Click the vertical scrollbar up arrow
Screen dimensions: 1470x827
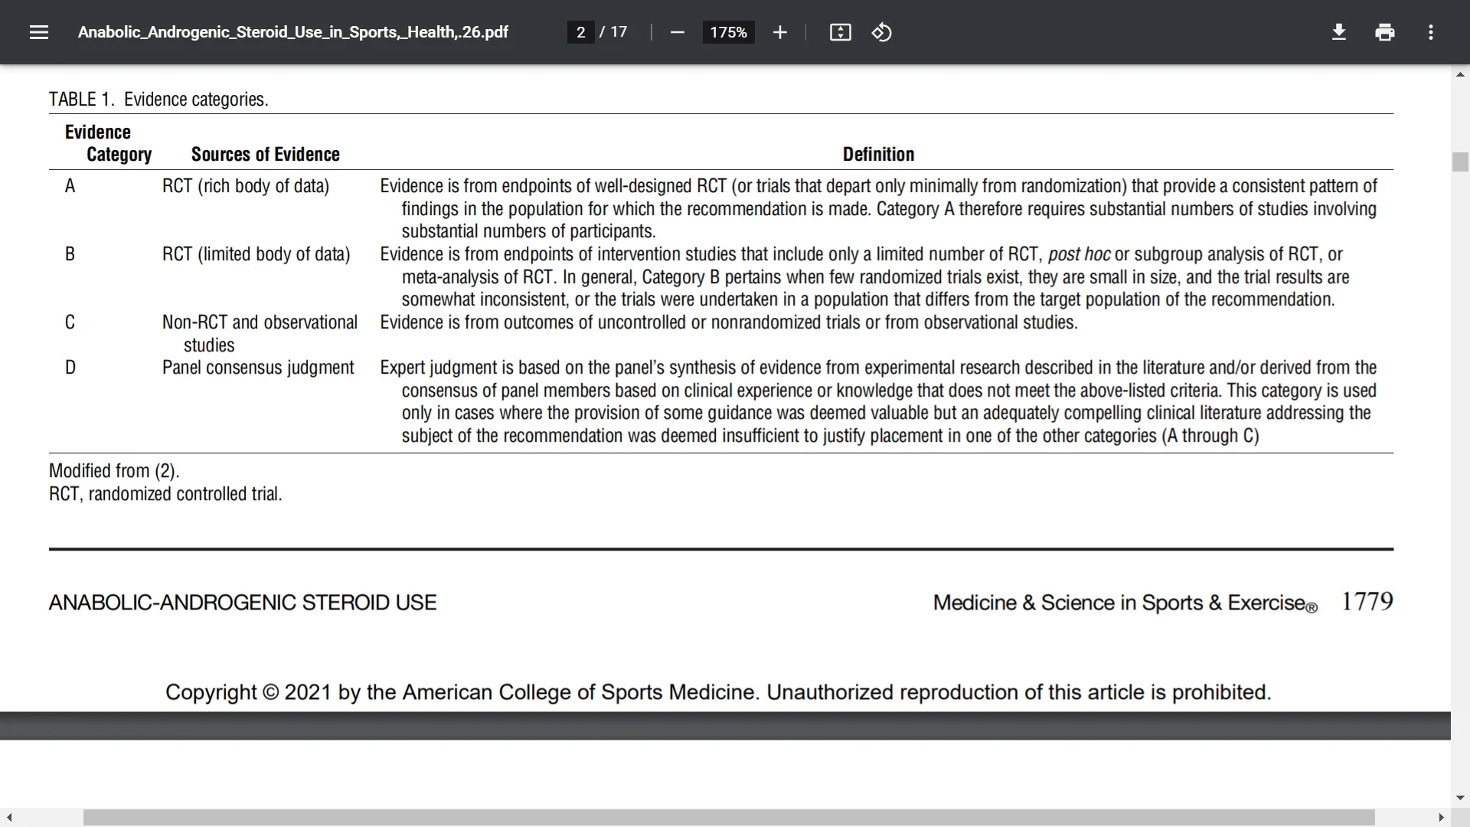pyautogui.click(x=1460, y=74)
